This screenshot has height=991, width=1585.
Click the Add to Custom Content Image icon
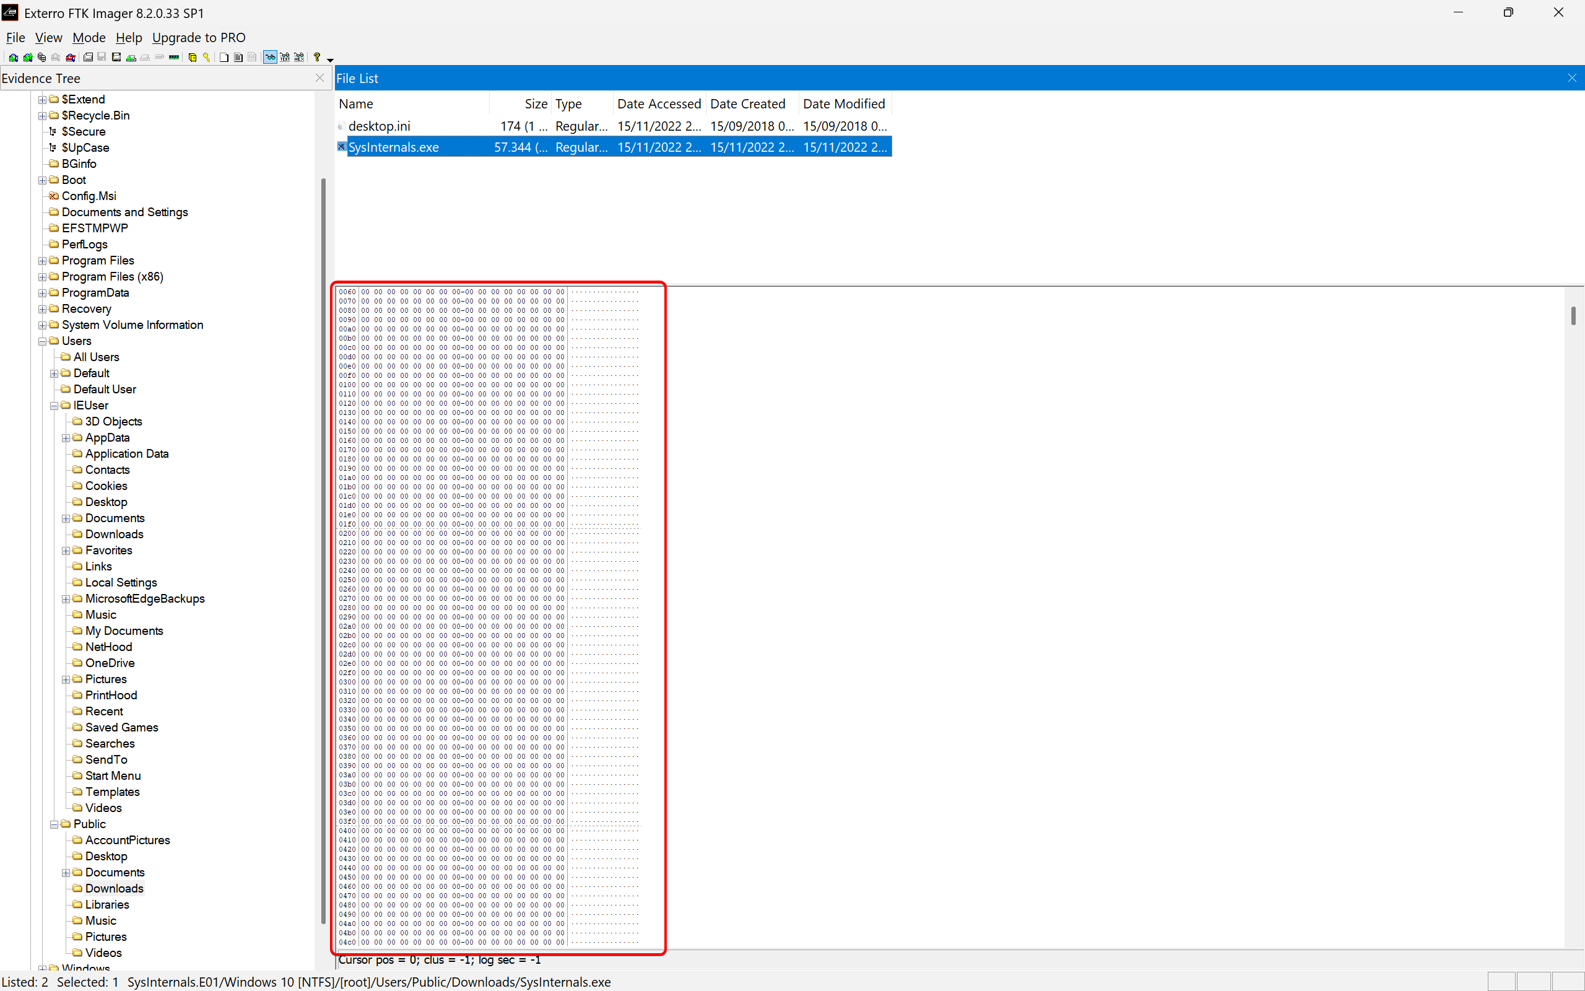click(131, 58)
